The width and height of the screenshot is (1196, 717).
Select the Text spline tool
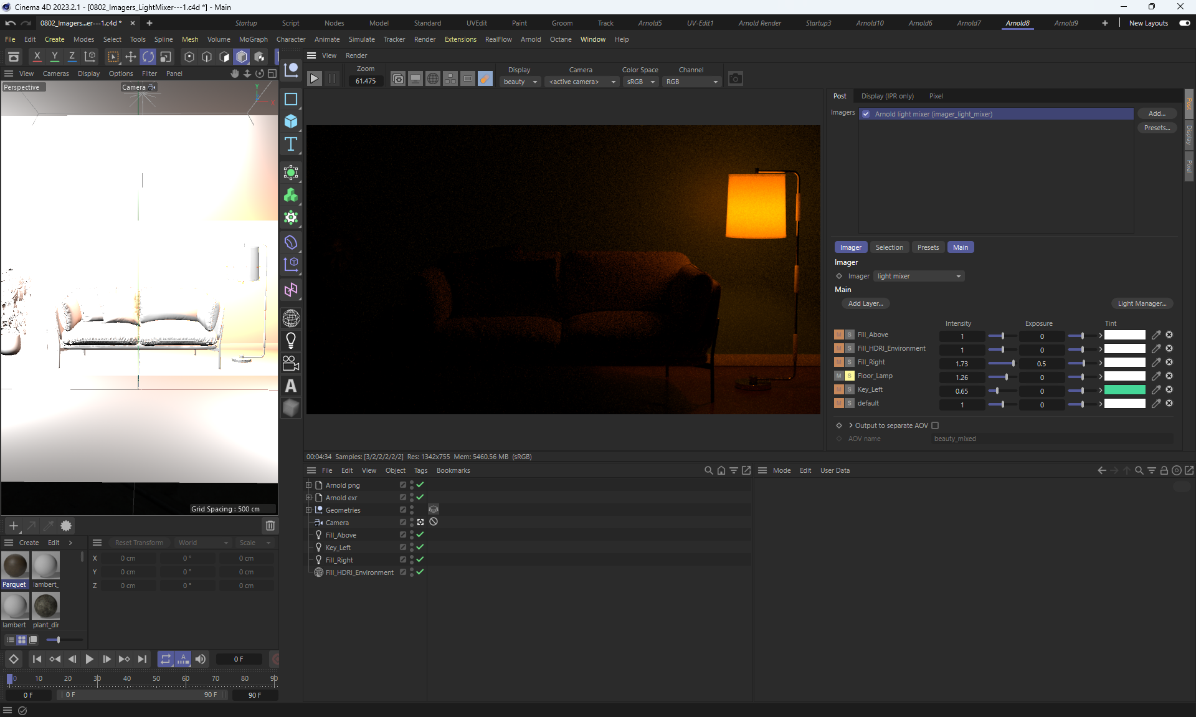coord(291,145)
